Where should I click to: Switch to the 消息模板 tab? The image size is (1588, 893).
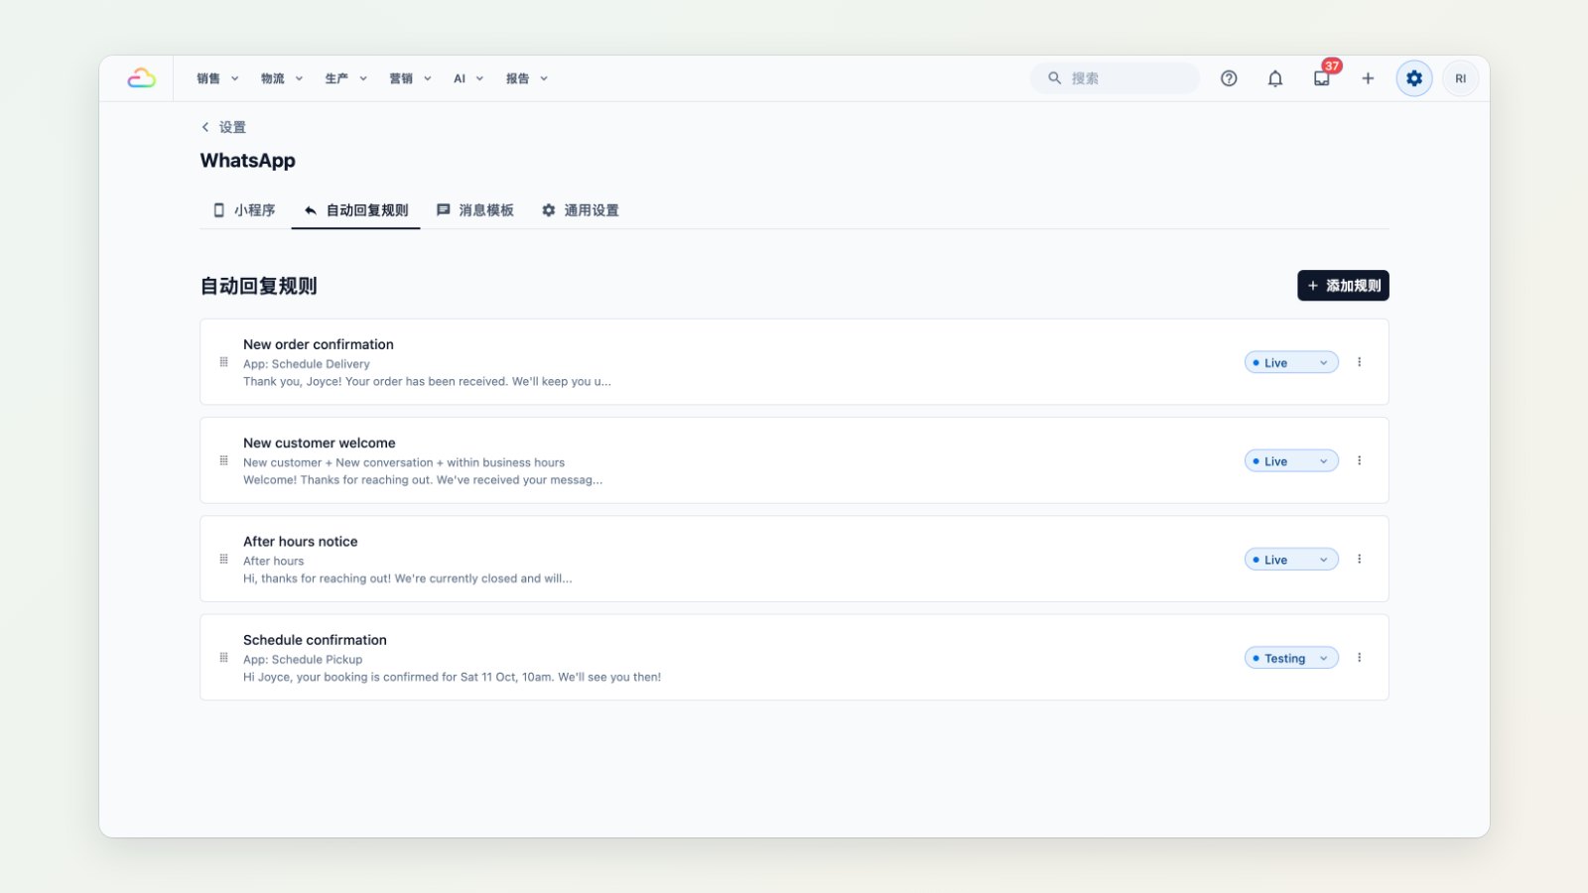pos(475,210)
